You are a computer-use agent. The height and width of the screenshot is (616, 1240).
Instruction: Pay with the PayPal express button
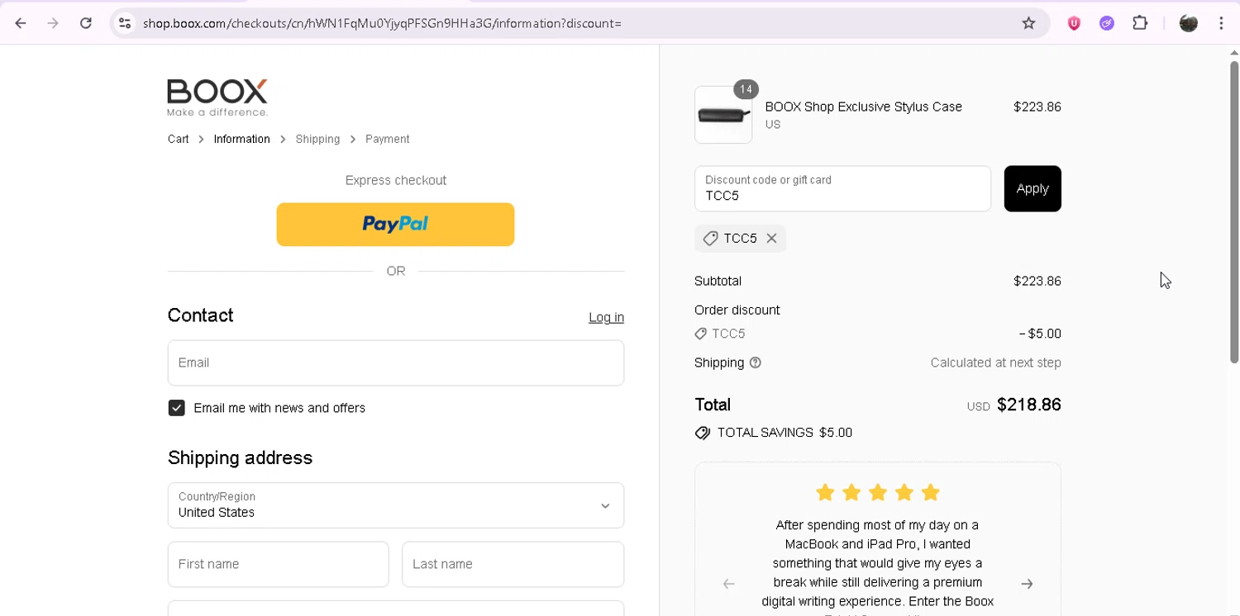tap(395, 225)
